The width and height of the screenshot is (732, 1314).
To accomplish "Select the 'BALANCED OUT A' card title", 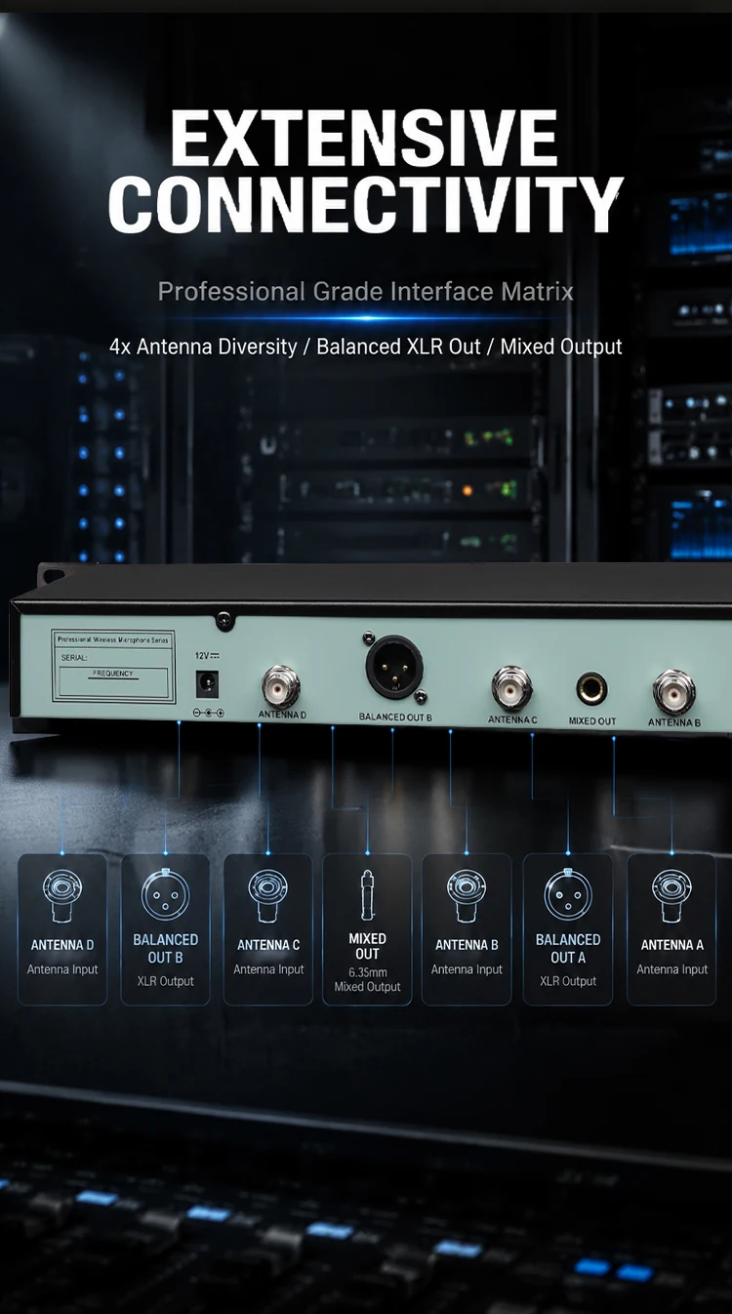I will (568, 949).
